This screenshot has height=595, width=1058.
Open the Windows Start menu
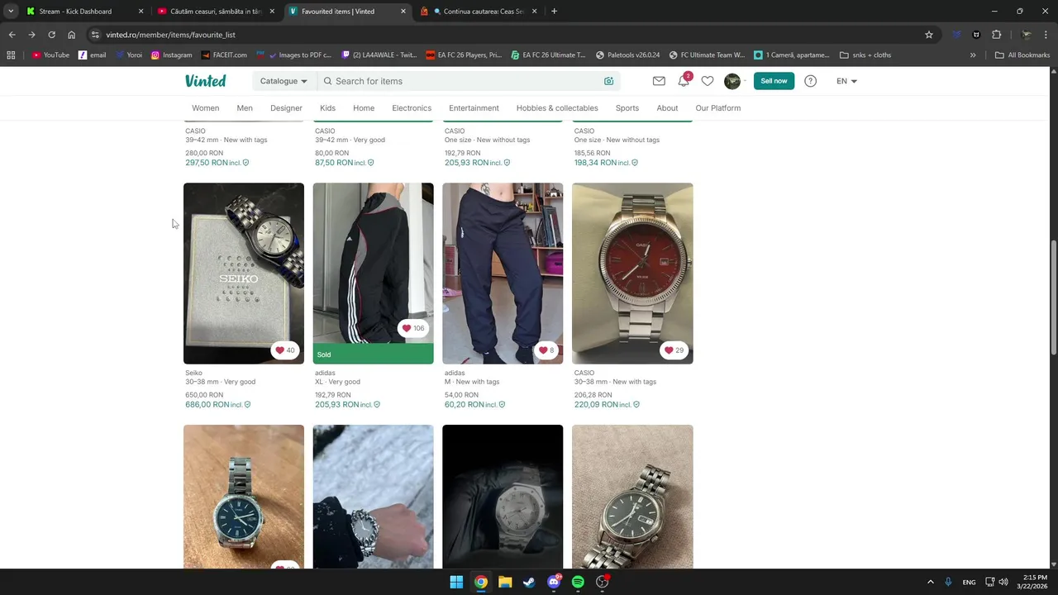point(456,582)
